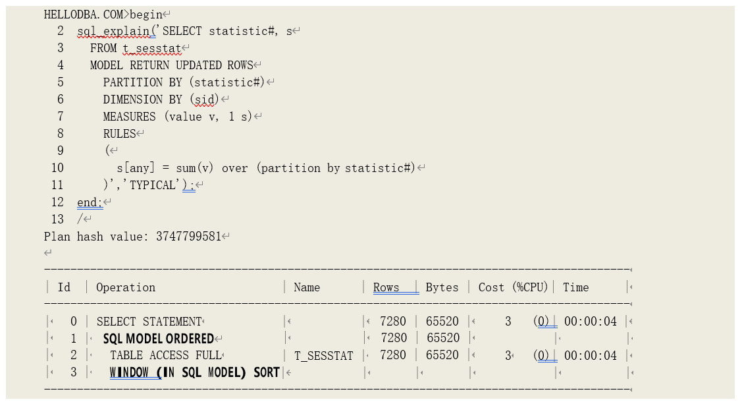Click the 'TYPICAL' string argument
Screen dimensions: 742x404
pos(153,185)
